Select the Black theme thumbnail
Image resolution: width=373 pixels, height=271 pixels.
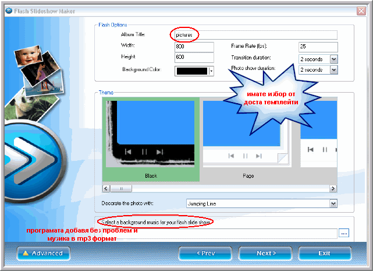pyautogui.click(x=151, y=134)
